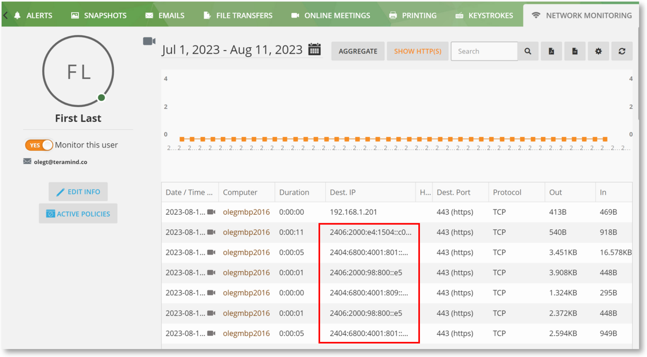Open the File Transfers tab

click(x=238, y=16)
